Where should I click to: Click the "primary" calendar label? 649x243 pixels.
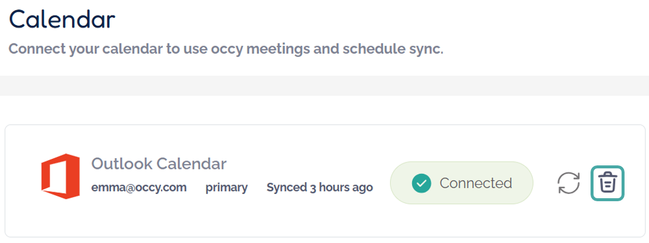227,187
